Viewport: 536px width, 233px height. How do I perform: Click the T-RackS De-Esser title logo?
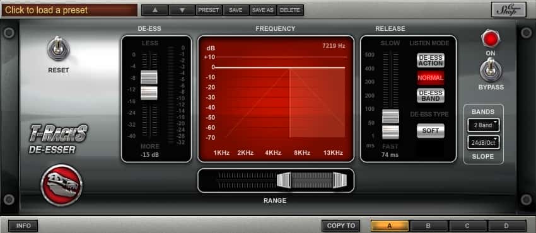pyautogui.click(x=58, y=139)
